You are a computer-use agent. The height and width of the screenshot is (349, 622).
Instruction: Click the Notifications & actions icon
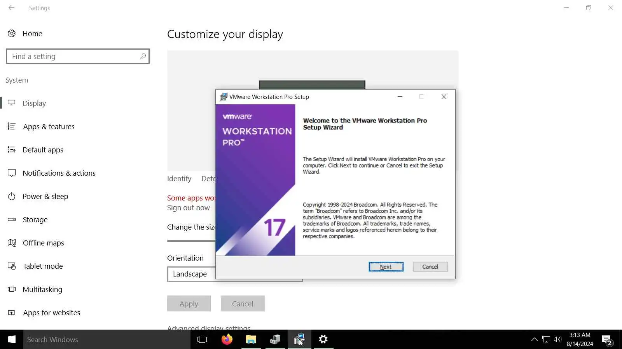(x=12, y=173)
